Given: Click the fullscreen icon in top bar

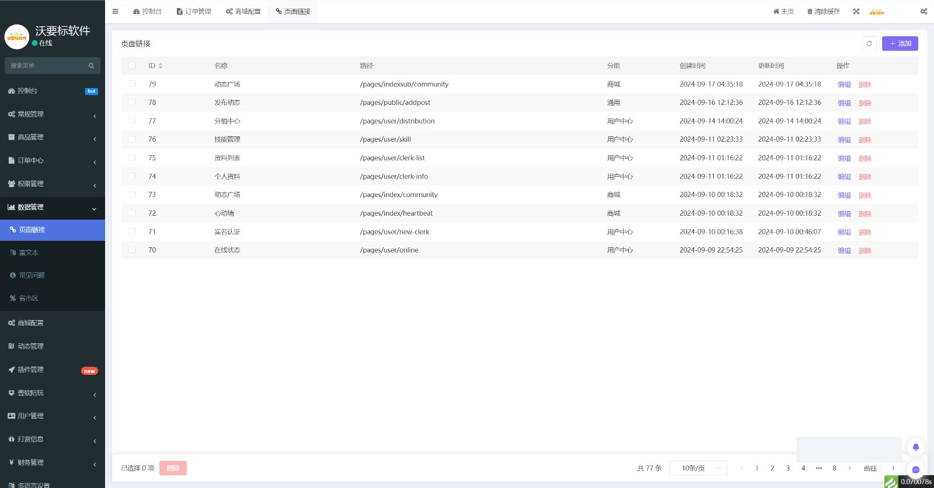Looking at the screenshot, I should coord(856,11).
